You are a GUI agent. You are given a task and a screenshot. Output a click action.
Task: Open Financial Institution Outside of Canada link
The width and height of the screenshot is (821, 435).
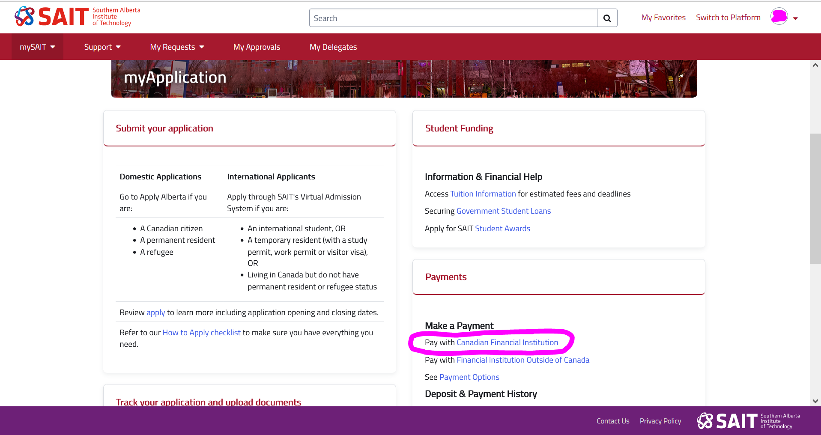click(523, 360)
